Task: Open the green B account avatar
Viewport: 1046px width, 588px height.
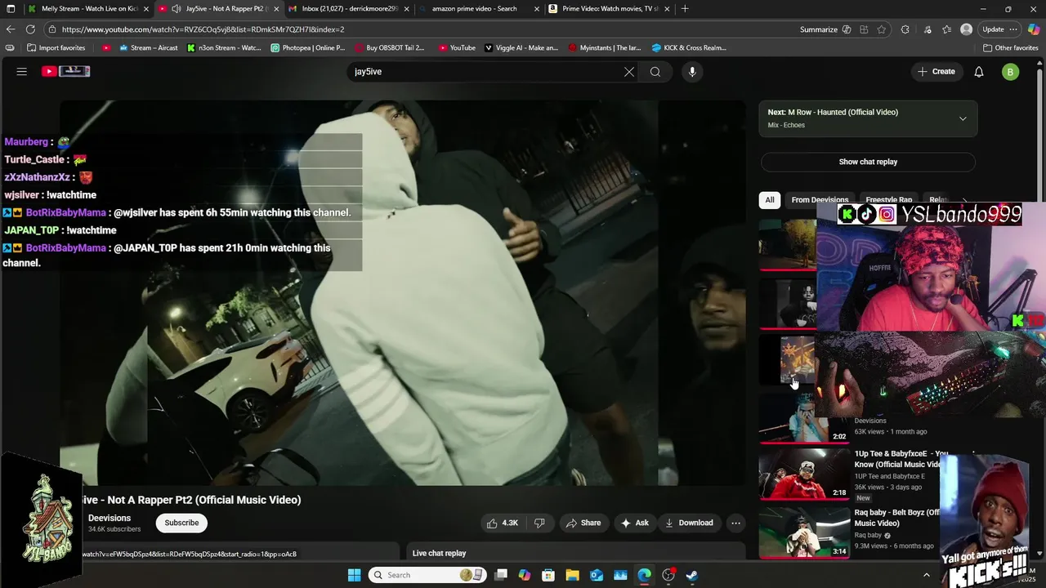Action: click(1011, 72)
